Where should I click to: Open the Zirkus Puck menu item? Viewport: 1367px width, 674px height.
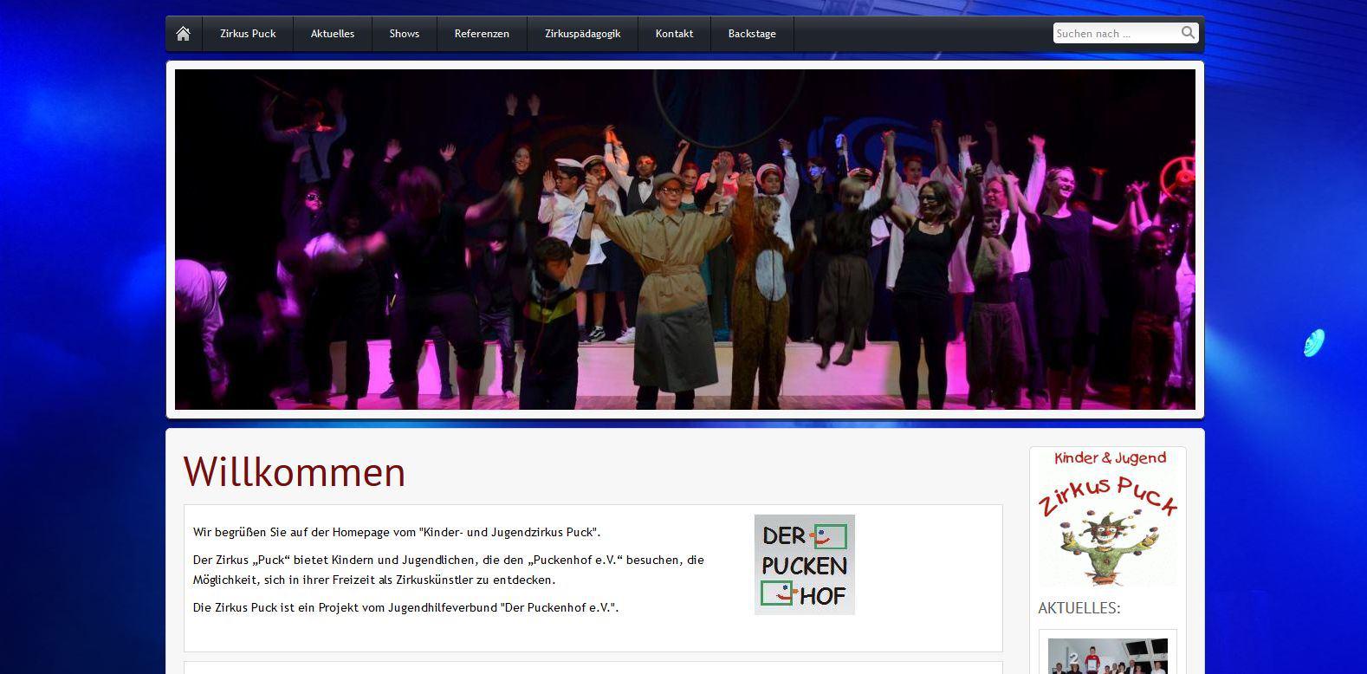(x=248, y=34)
